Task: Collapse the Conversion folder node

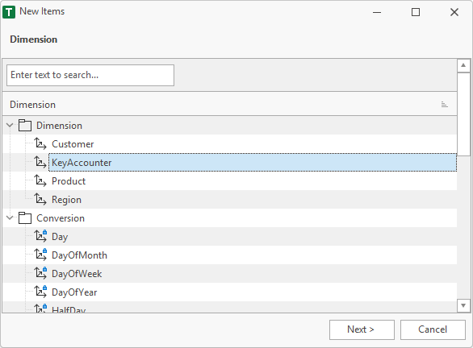Action: click(x=10, y=217)
